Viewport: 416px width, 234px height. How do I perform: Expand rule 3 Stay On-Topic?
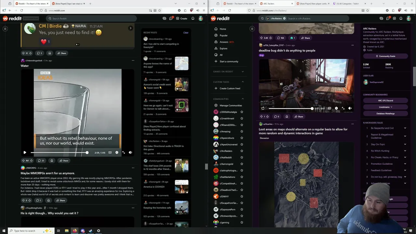405,144
